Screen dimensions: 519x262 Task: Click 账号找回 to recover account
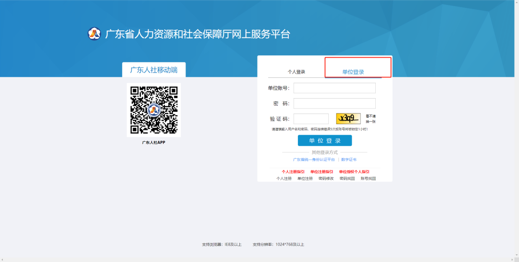tap(369, 178)
